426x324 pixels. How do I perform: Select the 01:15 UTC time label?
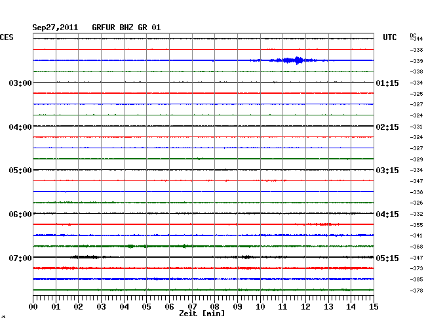coord(387,83)
